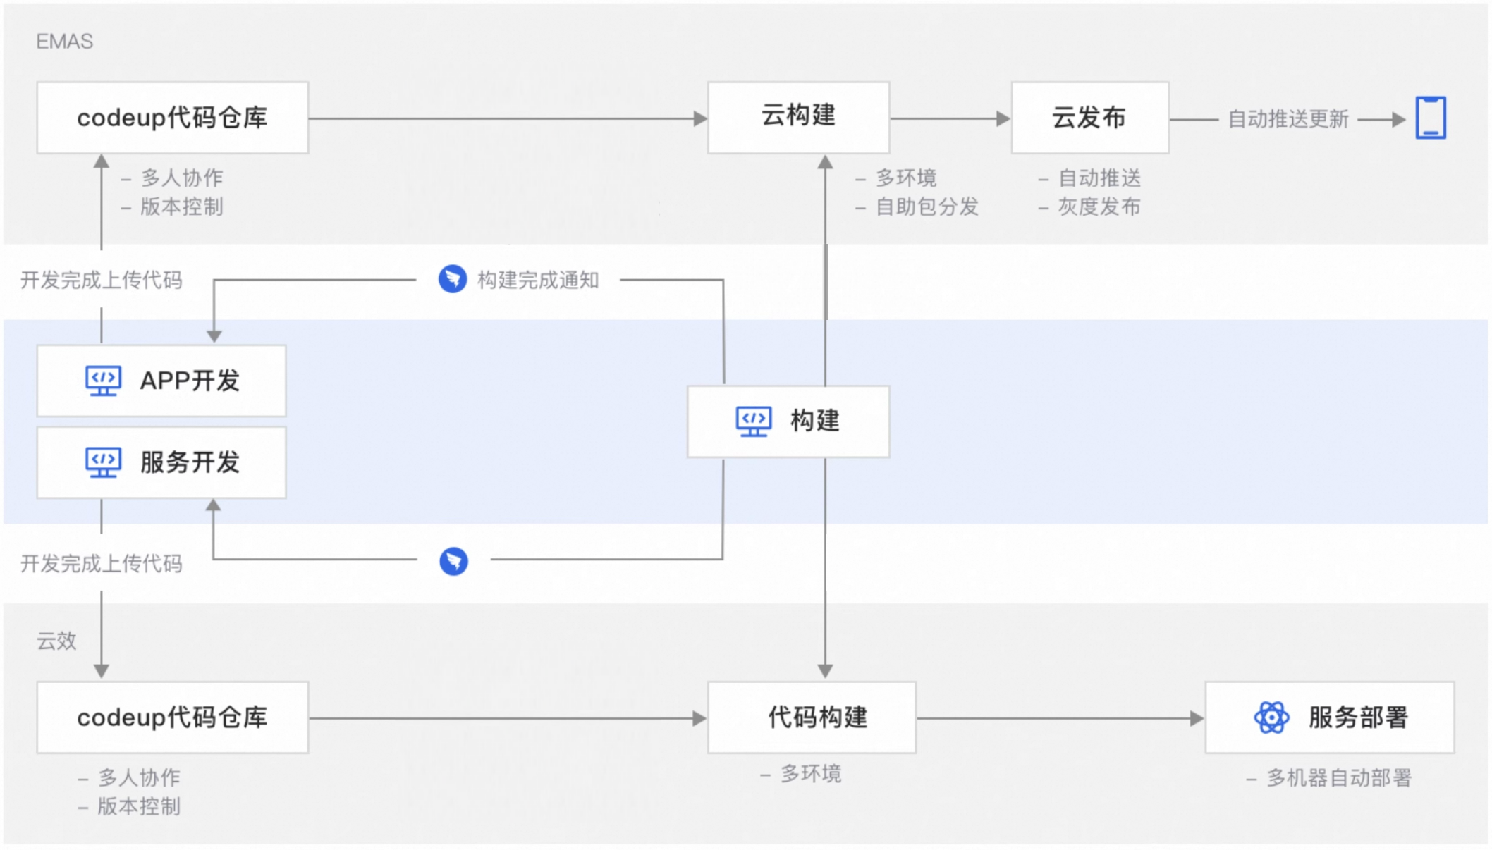Click 多人协作 under EMAS codeup仓库

click(x=182, y=178)
